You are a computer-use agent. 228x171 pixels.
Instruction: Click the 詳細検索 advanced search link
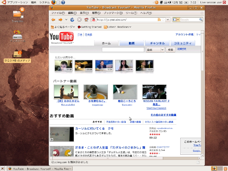click(x=182, y=49)
